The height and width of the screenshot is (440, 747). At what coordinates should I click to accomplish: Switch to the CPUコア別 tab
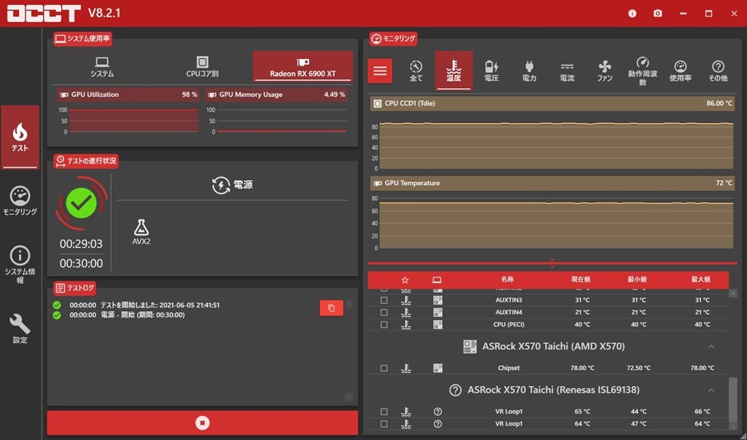click(202, 67)
